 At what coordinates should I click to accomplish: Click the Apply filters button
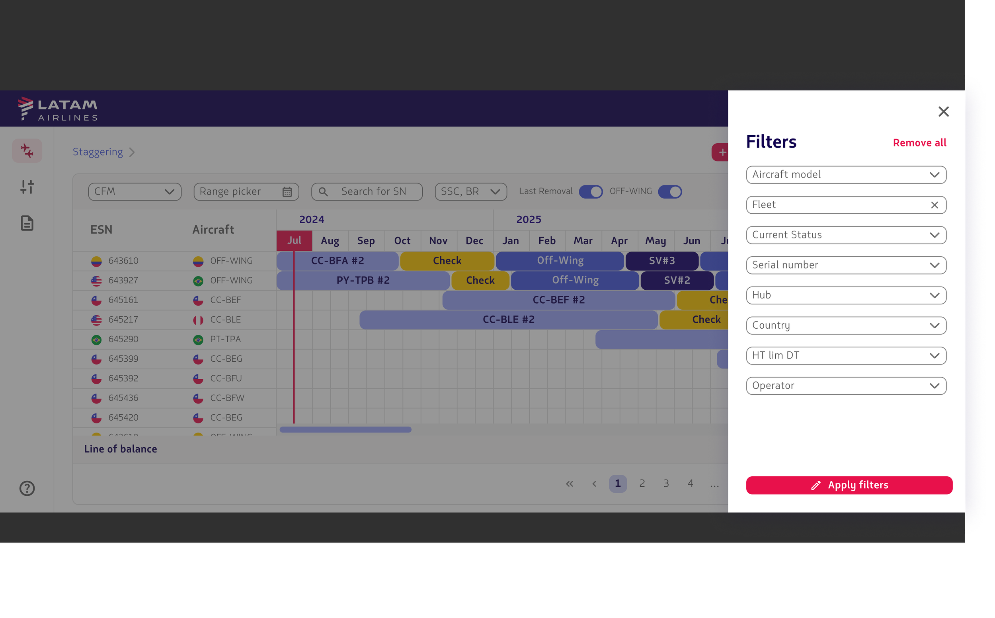point(849,485)
